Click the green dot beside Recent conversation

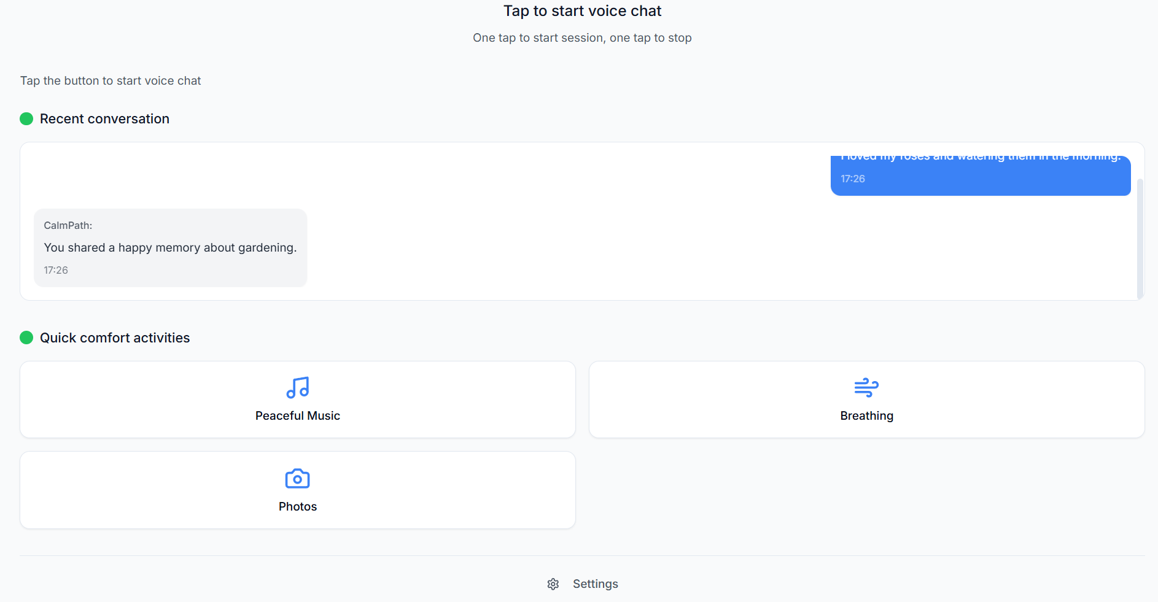pos(26,119)
